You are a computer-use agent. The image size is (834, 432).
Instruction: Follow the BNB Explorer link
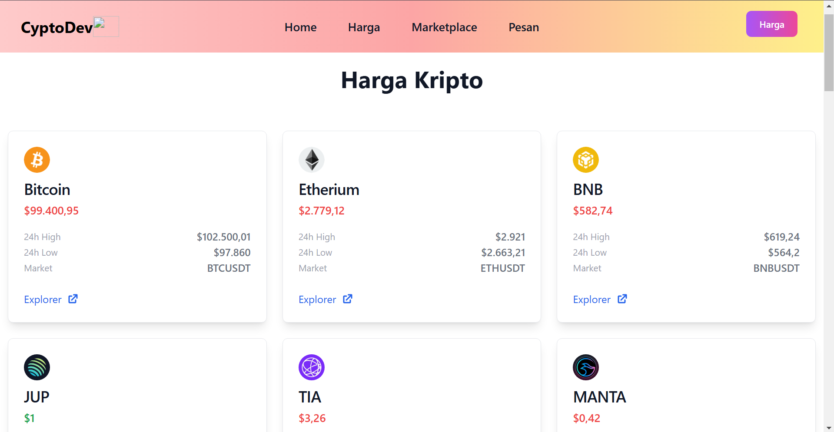[592, 300]
